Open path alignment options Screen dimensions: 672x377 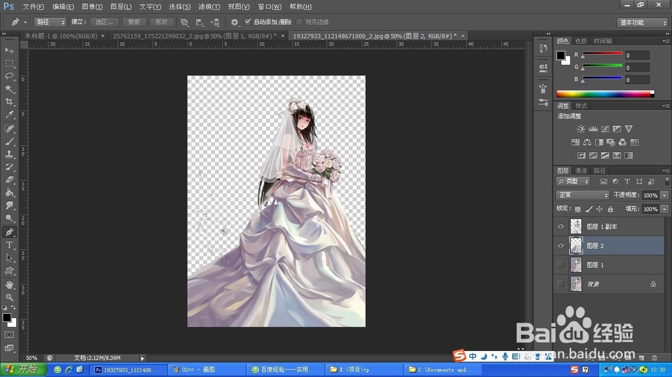click(x=200, y=22)
